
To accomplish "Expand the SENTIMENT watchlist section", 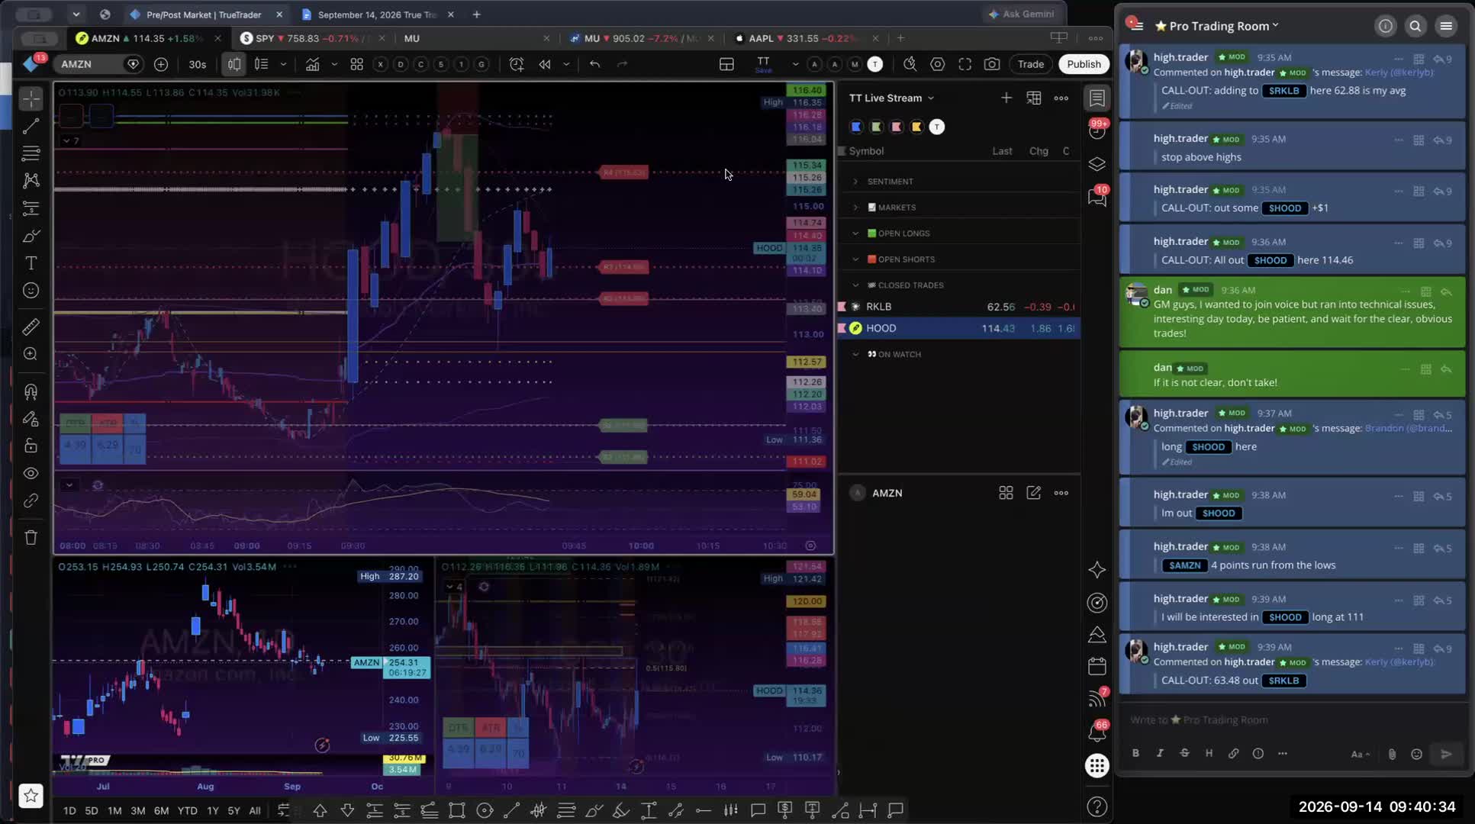I will [855, 182].
